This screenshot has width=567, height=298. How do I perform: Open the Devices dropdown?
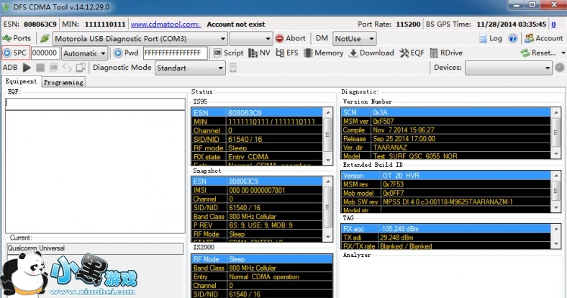click(x=547, y=68)
